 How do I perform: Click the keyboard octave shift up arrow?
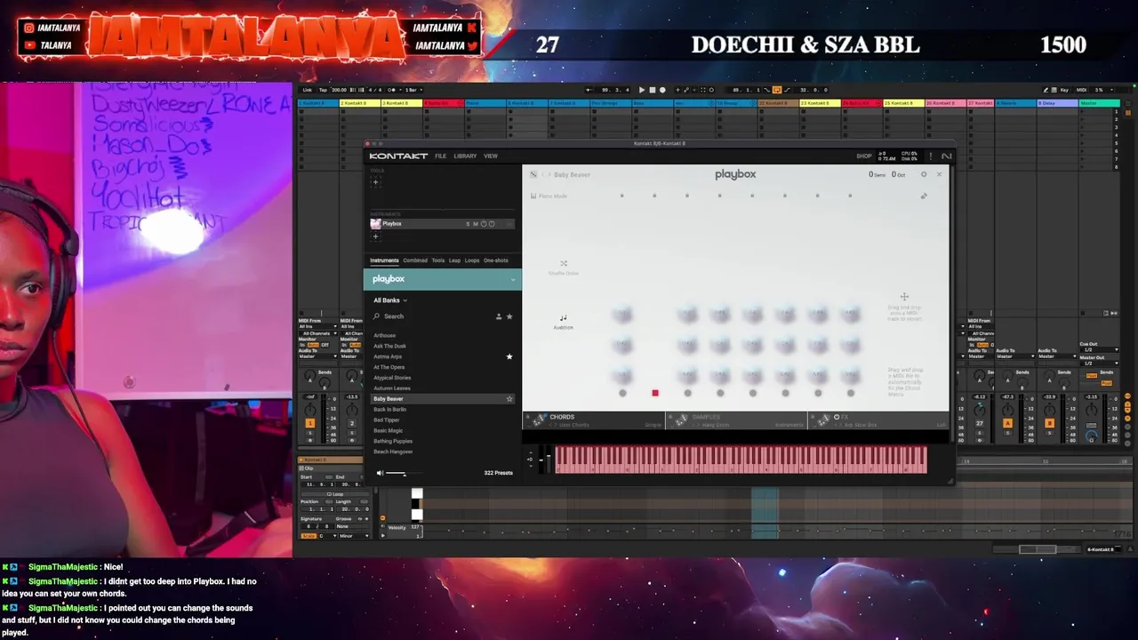click(530, 453)
